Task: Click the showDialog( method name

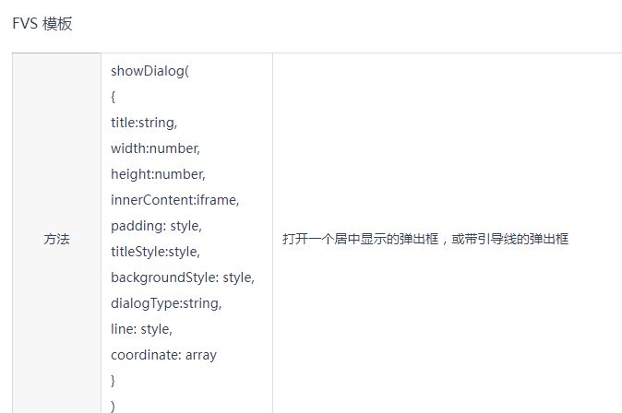Action: 150,71
